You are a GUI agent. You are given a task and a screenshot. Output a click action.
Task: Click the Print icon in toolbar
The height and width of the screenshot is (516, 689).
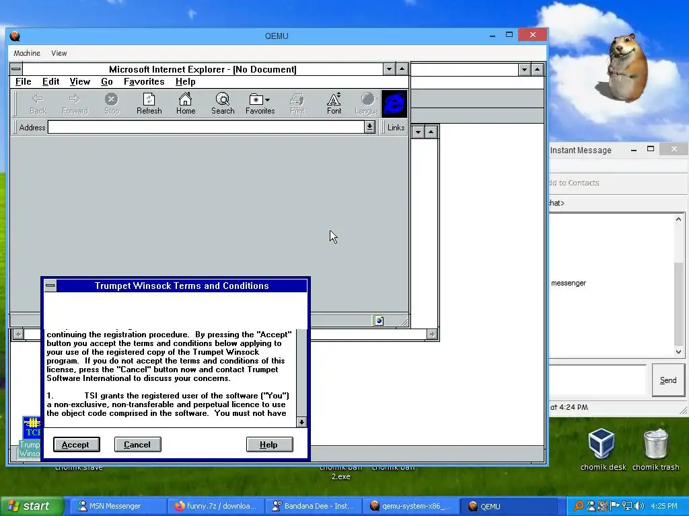[x=297, y=103]
